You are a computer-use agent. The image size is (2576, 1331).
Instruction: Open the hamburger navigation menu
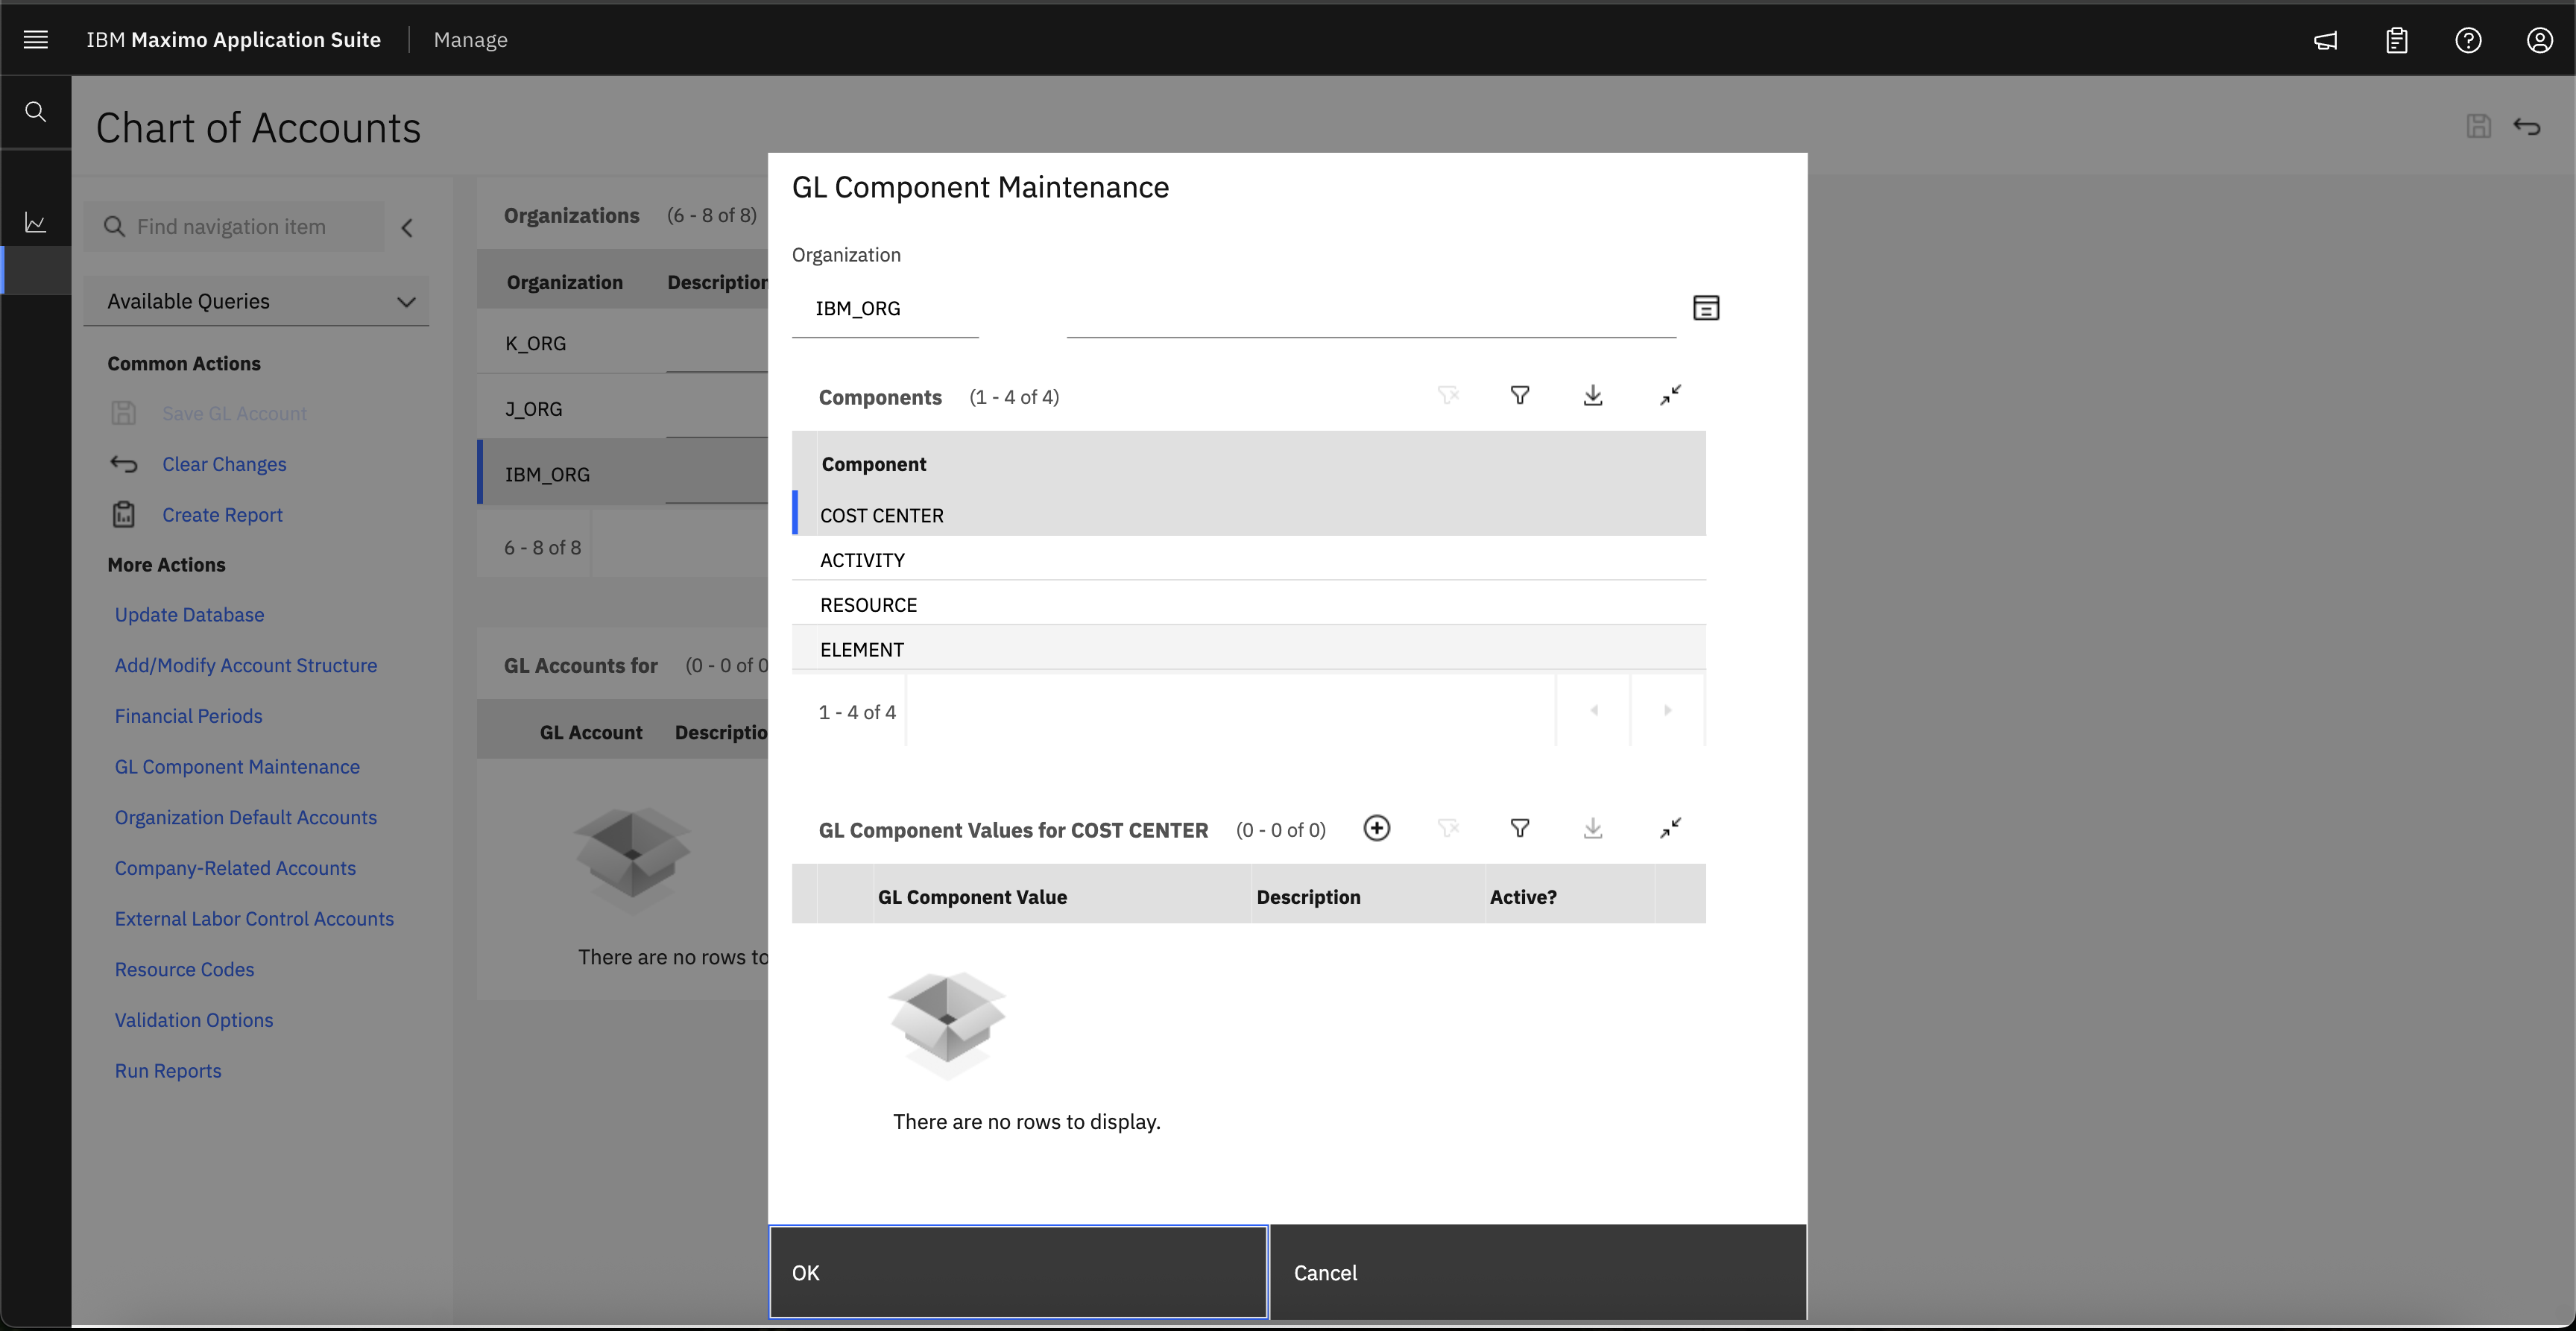click(36, 40)
